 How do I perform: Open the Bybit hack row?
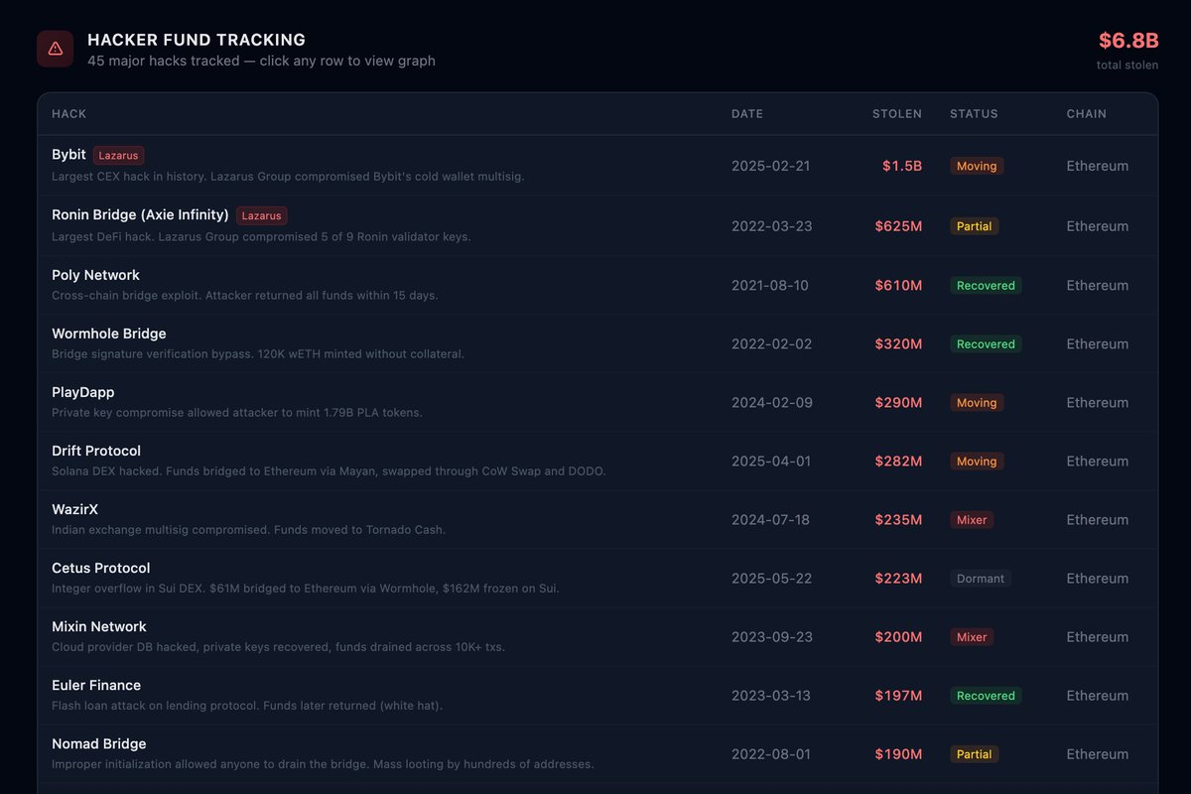click(x=597, y=166)
